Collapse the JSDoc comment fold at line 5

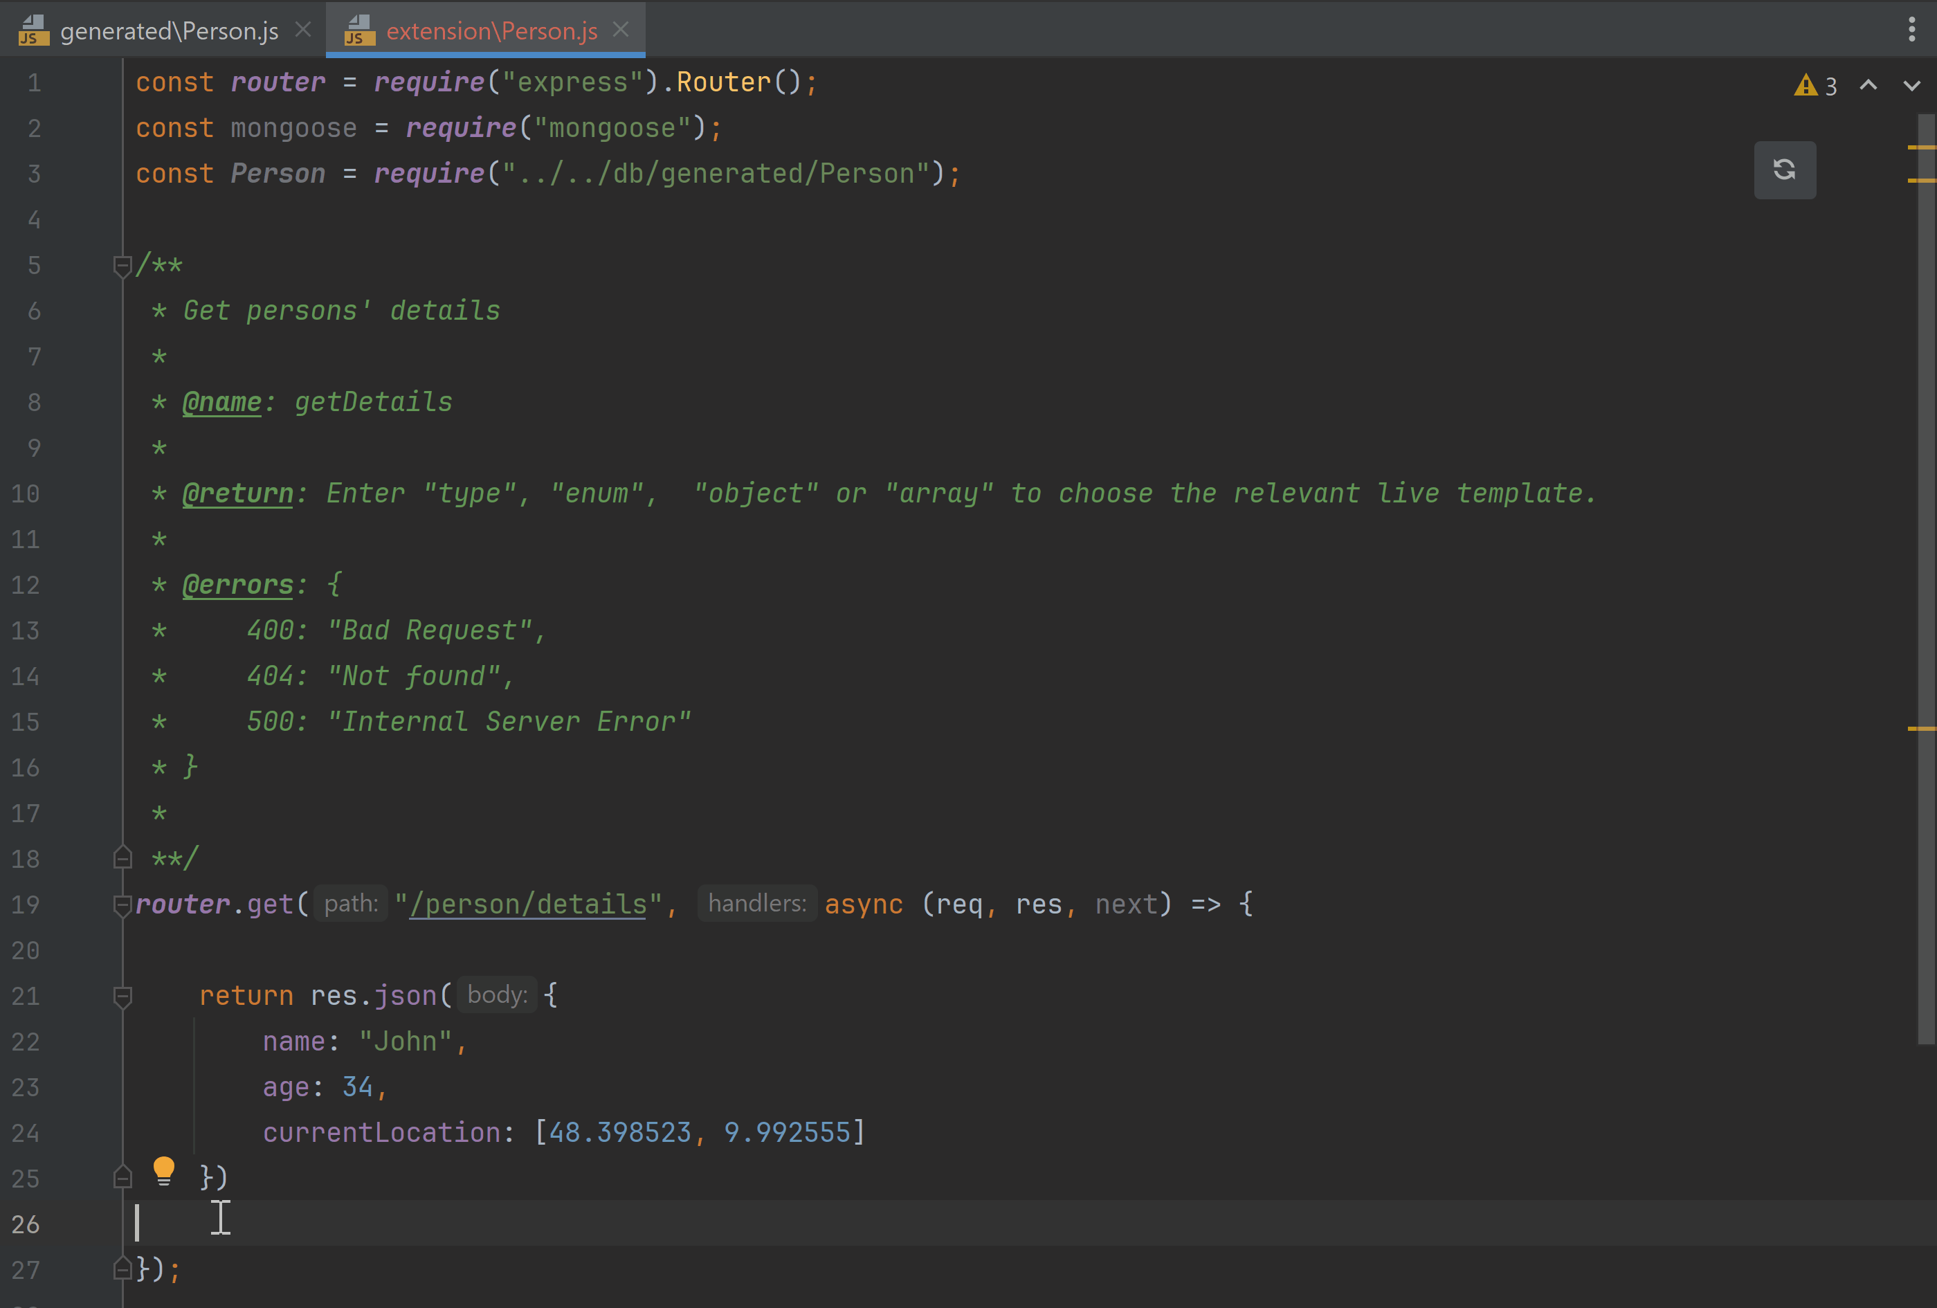pyautogui.click(x=122, y=266)
